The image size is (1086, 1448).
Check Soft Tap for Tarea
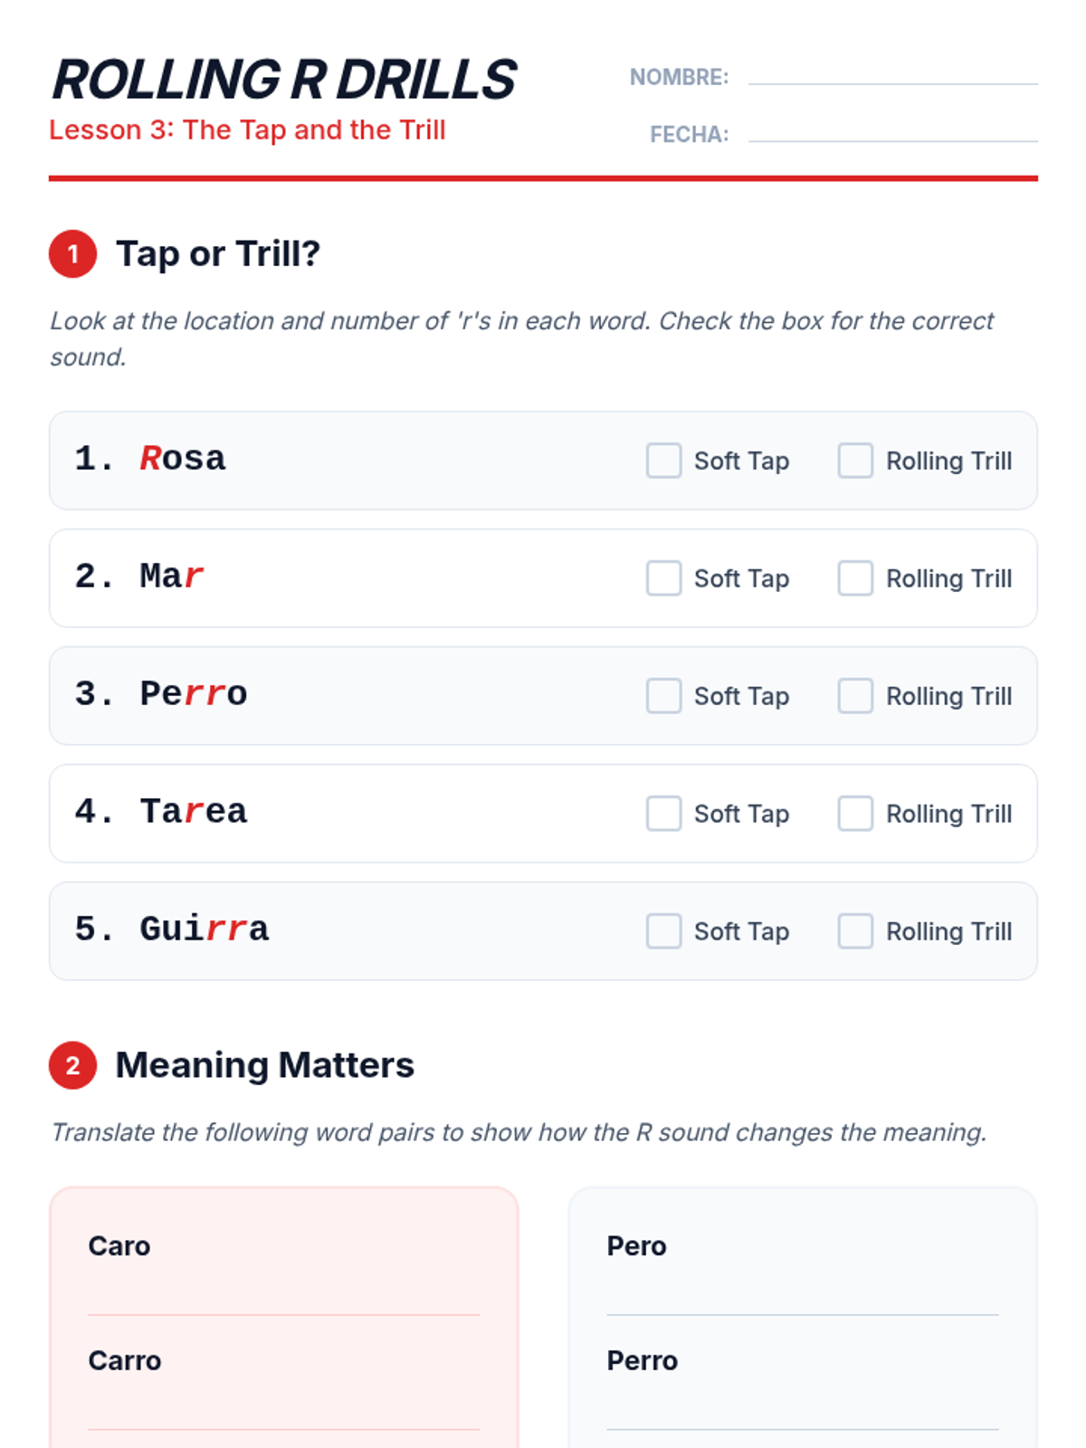point(663,814)
